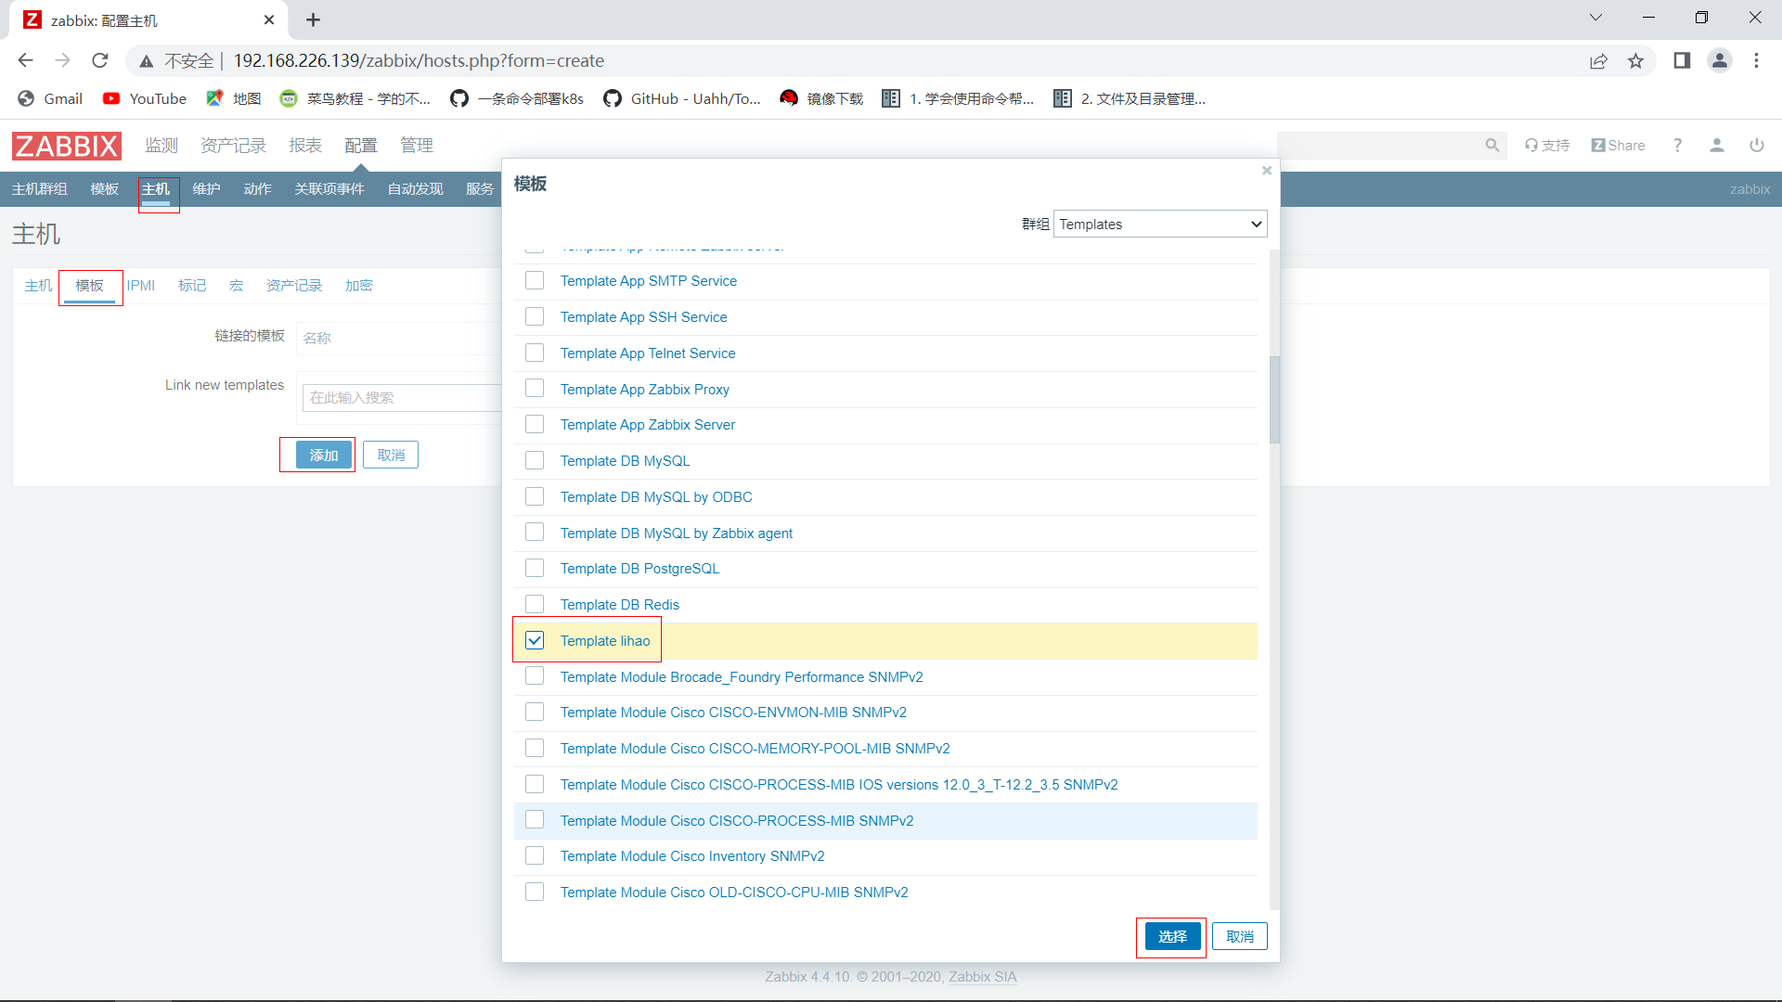Open the 监测 top menu
This screenshot has width=1782, height=1002.
(161, 146)
